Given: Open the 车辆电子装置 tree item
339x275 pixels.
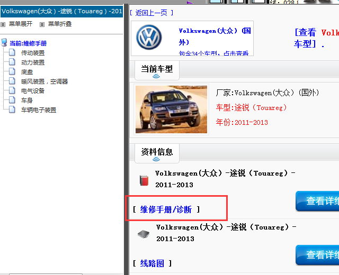Looking at the screenshot, I should (x=39, y=110).
